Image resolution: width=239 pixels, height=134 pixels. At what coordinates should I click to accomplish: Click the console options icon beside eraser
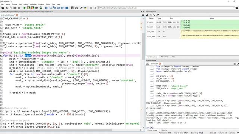(235, 64)
